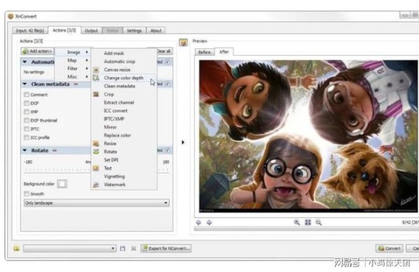Enable the EXIF checkbox

coord(27,103)
